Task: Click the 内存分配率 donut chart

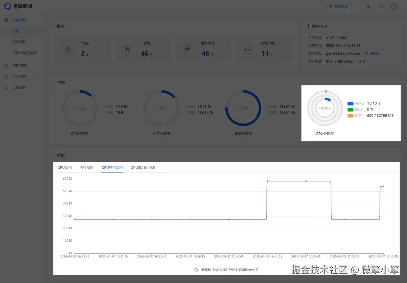Action: (x=161, y=108)
